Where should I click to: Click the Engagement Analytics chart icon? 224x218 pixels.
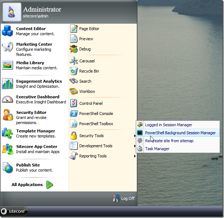click(x=8, y=84)
